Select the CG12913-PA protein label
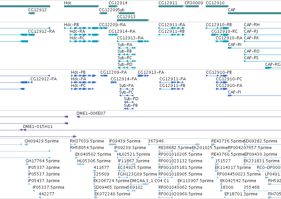Image resolution: width=281 pixels, height=199 pixels. [x=151, y=72]
